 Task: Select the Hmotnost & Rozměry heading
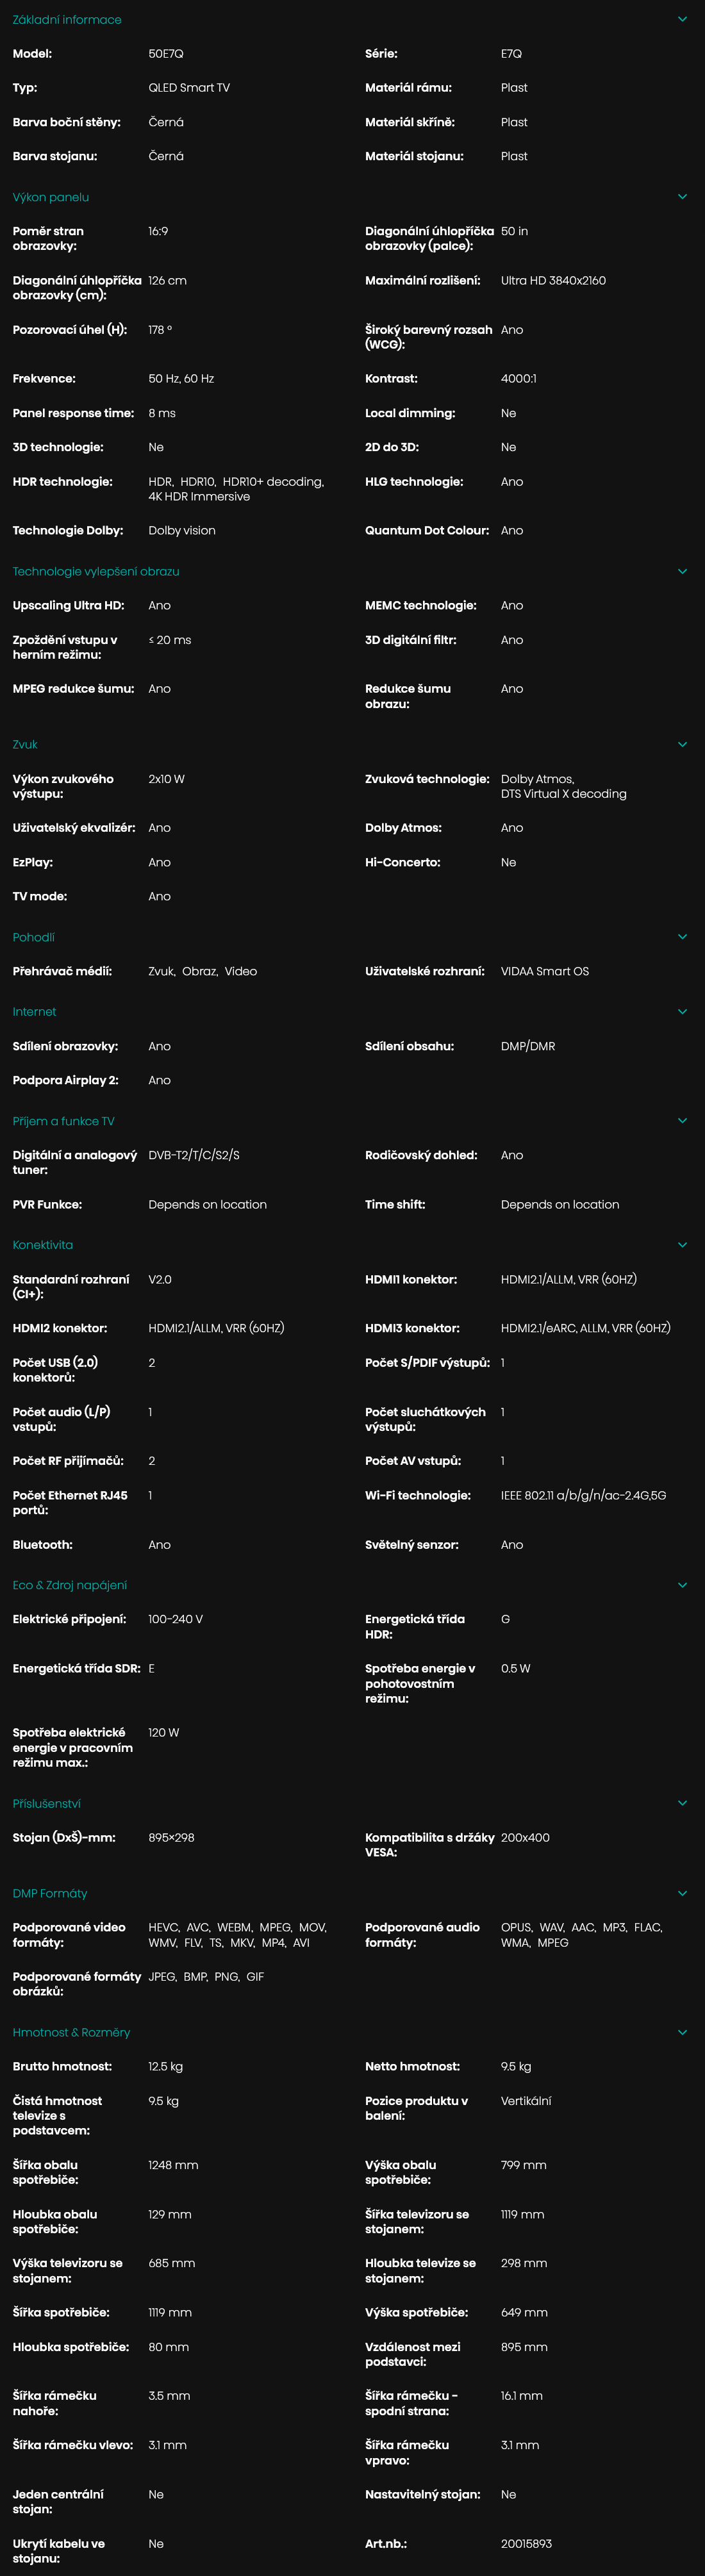click(71, 2032)
